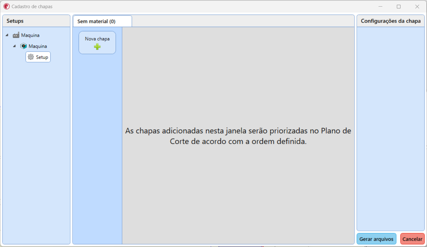Minimize the Cadastro de chapas window
The width and height of the screenshot is (427, 247).
click(380, 6)
